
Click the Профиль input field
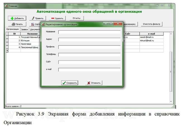[x=89, y=47]
